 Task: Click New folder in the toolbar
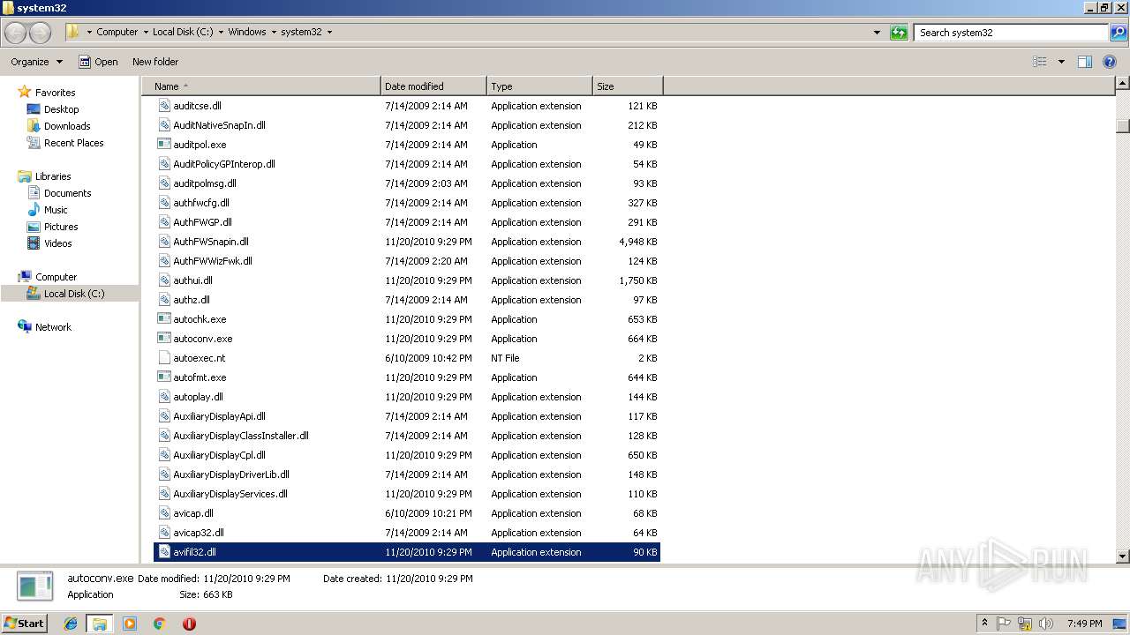pos(155,62)
